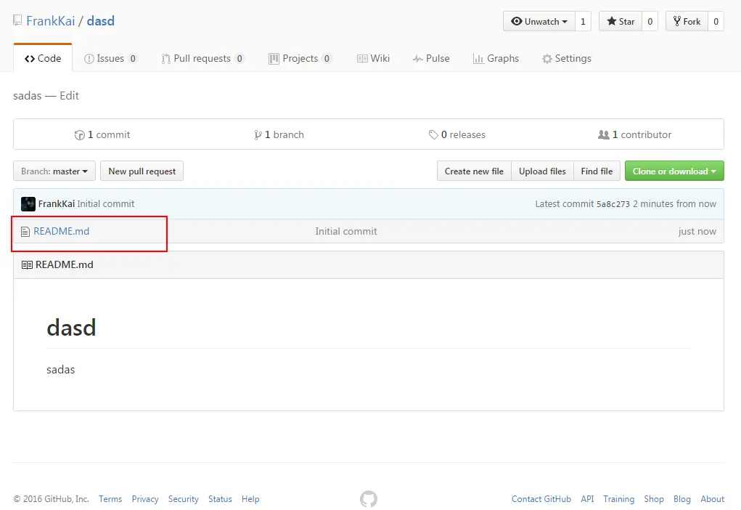Fork the repository

click(x=687, y=21)
